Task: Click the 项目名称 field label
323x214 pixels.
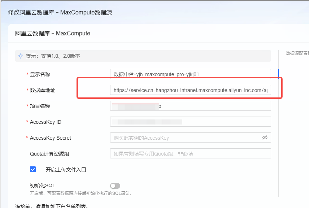Action: click(40, 106)
